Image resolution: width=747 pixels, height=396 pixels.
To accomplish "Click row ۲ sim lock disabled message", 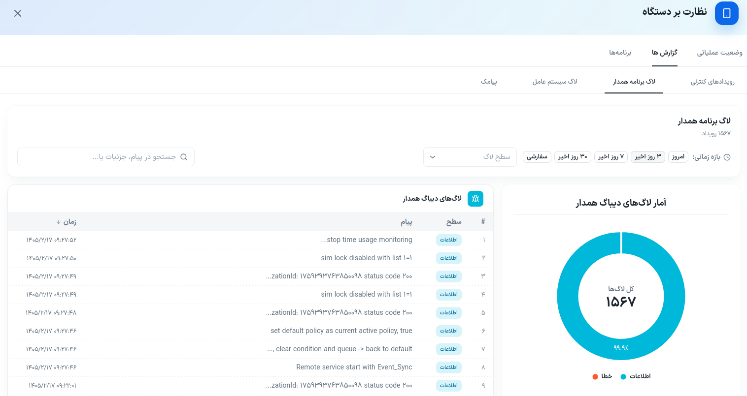I will click(x=367, y=258).
